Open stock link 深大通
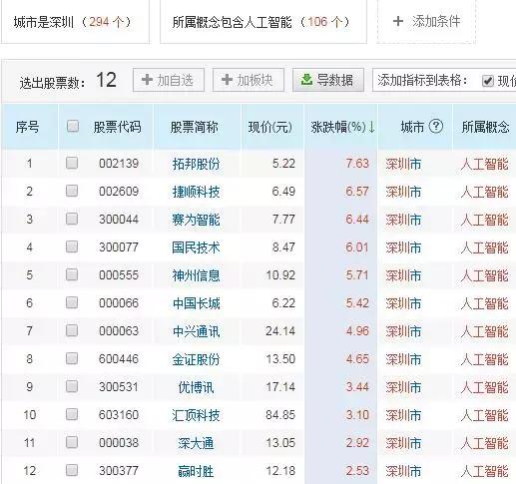516x484 pixels. point(196,443)
